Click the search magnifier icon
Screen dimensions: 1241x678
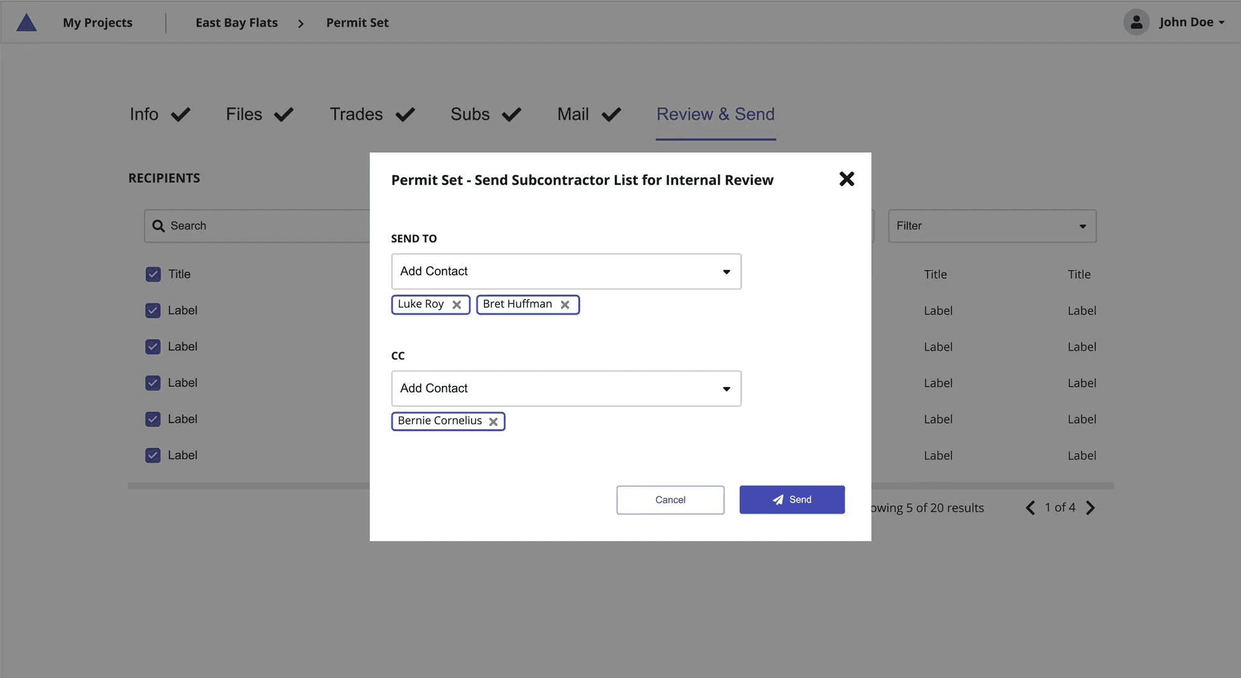point(158,226)
